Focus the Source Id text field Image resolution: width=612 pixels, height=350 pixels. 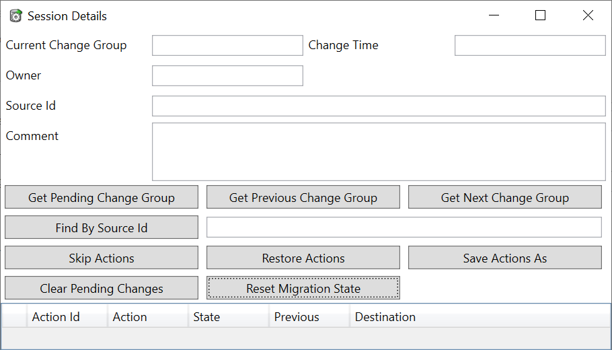[x=379, y=106]
